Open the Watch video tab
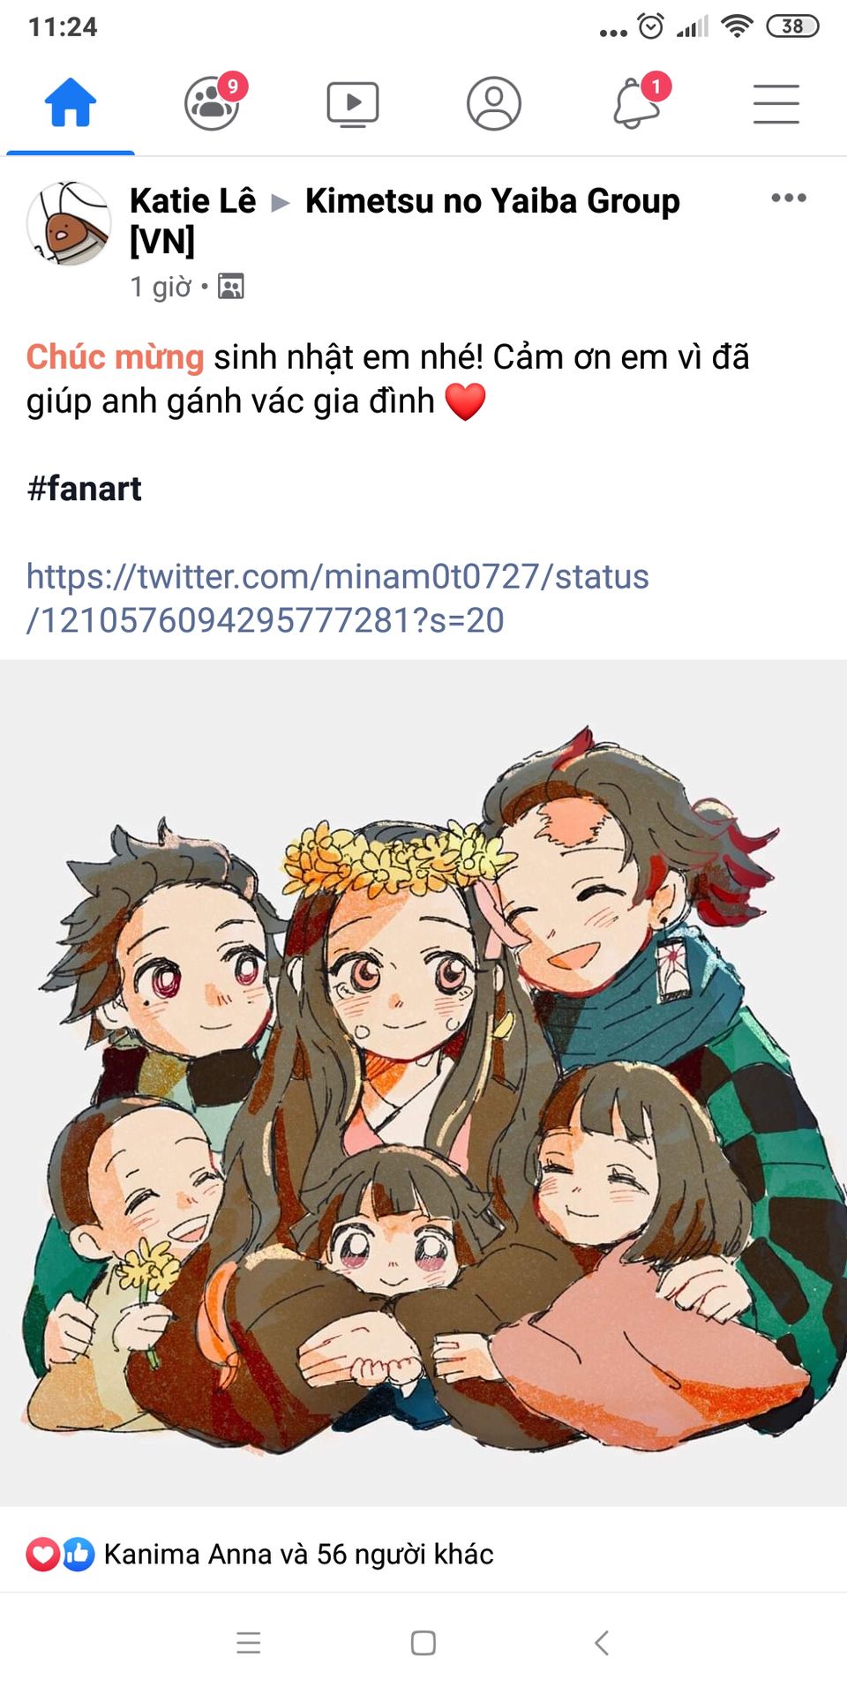Screen dimensions: 847x1694 353,104
